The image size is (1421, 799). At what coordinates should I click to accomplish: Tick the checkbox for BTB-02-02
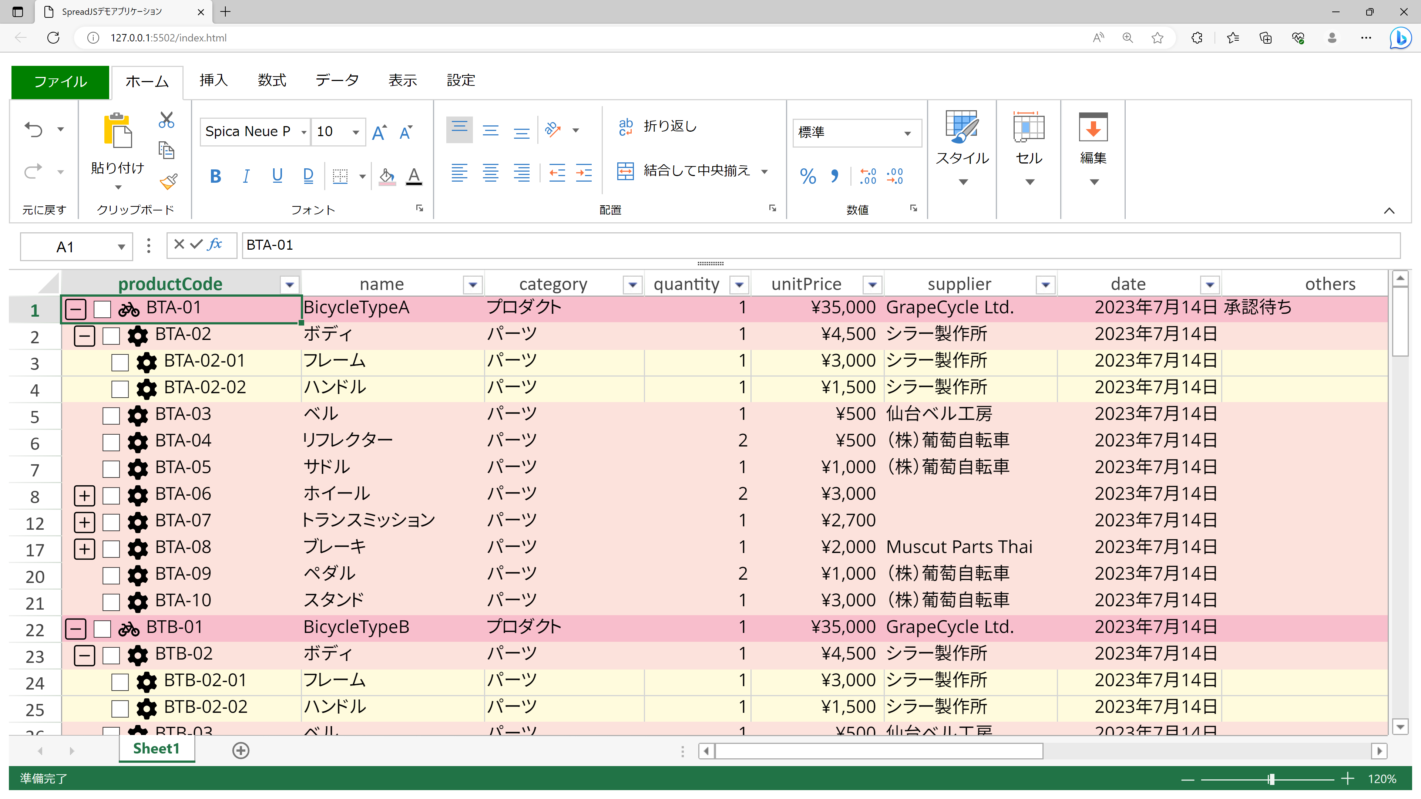click(x=120, y=709)
